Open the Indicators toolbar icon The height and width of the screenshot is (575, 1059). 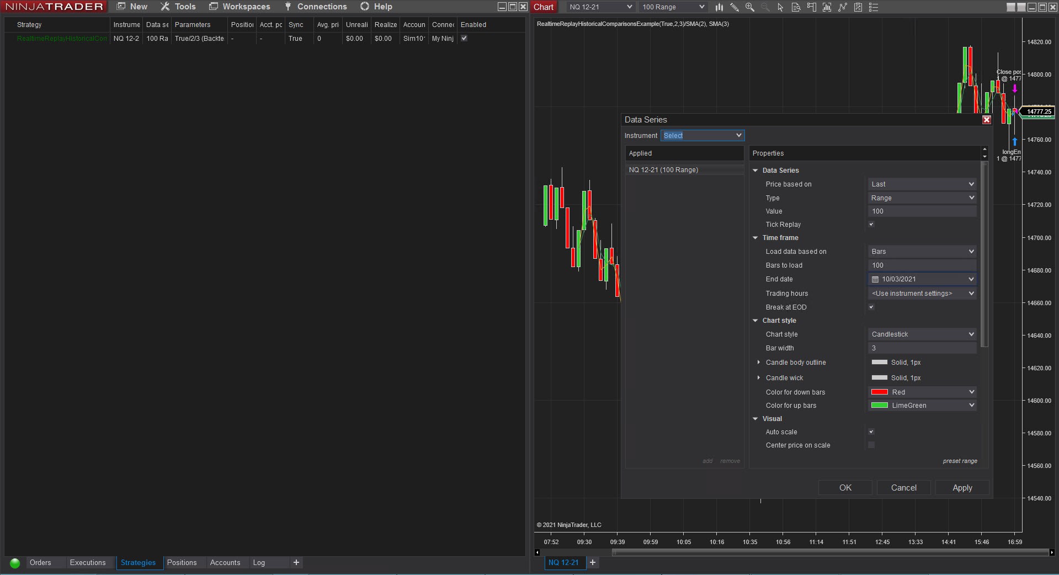842,7
